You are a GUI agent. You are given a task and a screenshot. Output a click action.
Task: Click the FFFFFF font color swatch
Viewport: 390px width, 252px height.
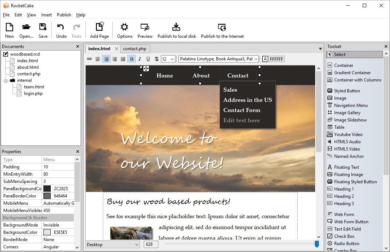(273, 59)
